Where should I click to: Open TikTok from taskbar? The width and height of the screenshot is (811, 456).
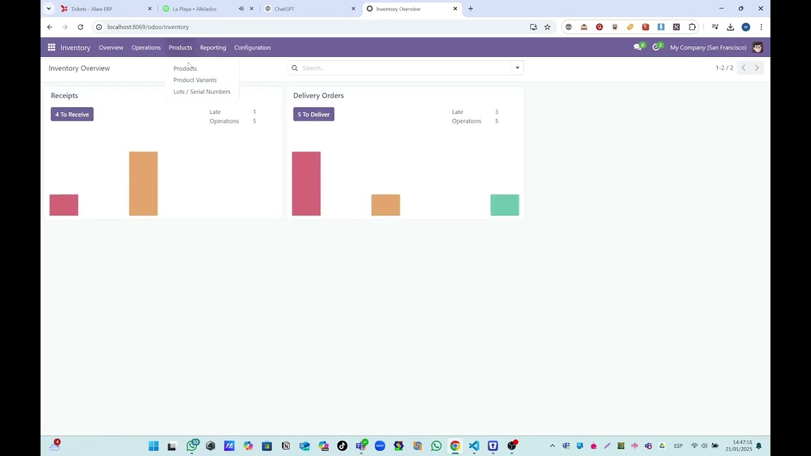click(x=342, y=446)
